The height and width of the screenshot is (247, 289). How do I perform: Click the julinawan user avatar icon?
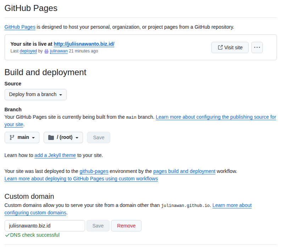pyautogui.click(x=46, y=51)
